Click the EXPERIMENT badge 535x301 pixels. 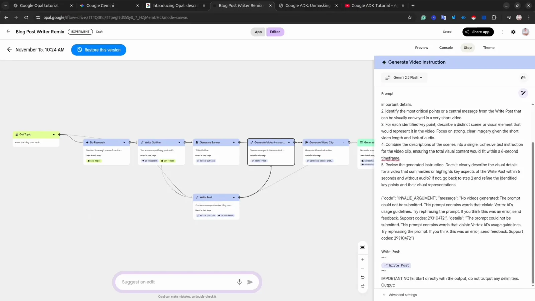[x=80, y=32]
